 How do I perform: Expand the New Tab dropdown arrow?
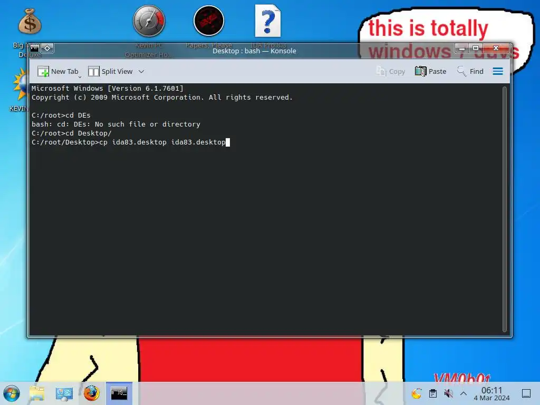80,77
